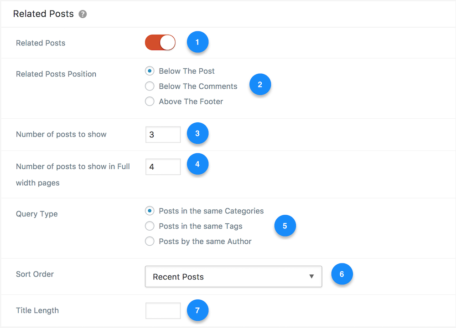Click the blue number 7 badge
Image resolution: width=456 pixels, height=328 pixels.
point(197,310)
